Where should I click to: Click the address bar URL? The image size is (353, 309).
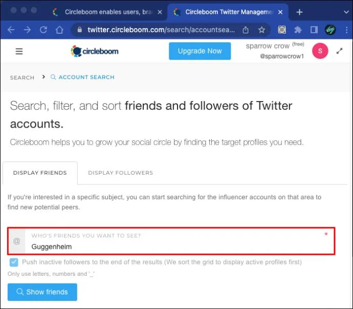[161, 30]
